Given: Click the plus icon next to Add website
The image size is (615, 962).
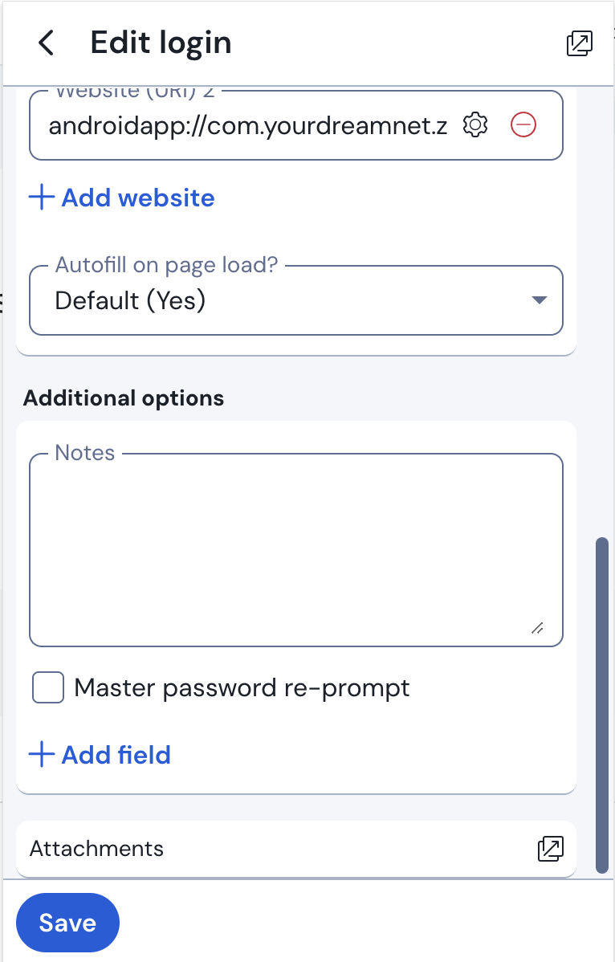Looking at the screenshot, I should point(41,197).
